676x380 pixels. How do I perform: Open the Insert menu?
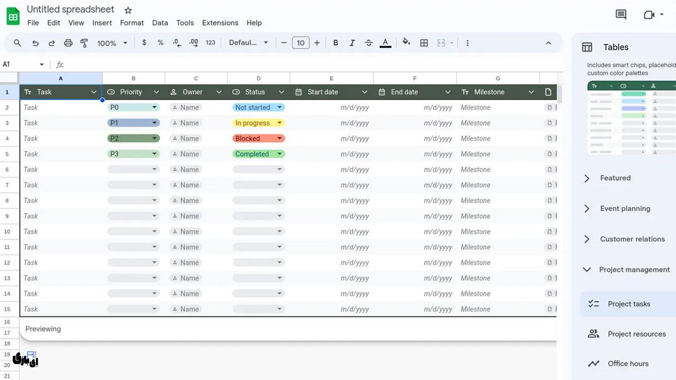coord(102,23)
